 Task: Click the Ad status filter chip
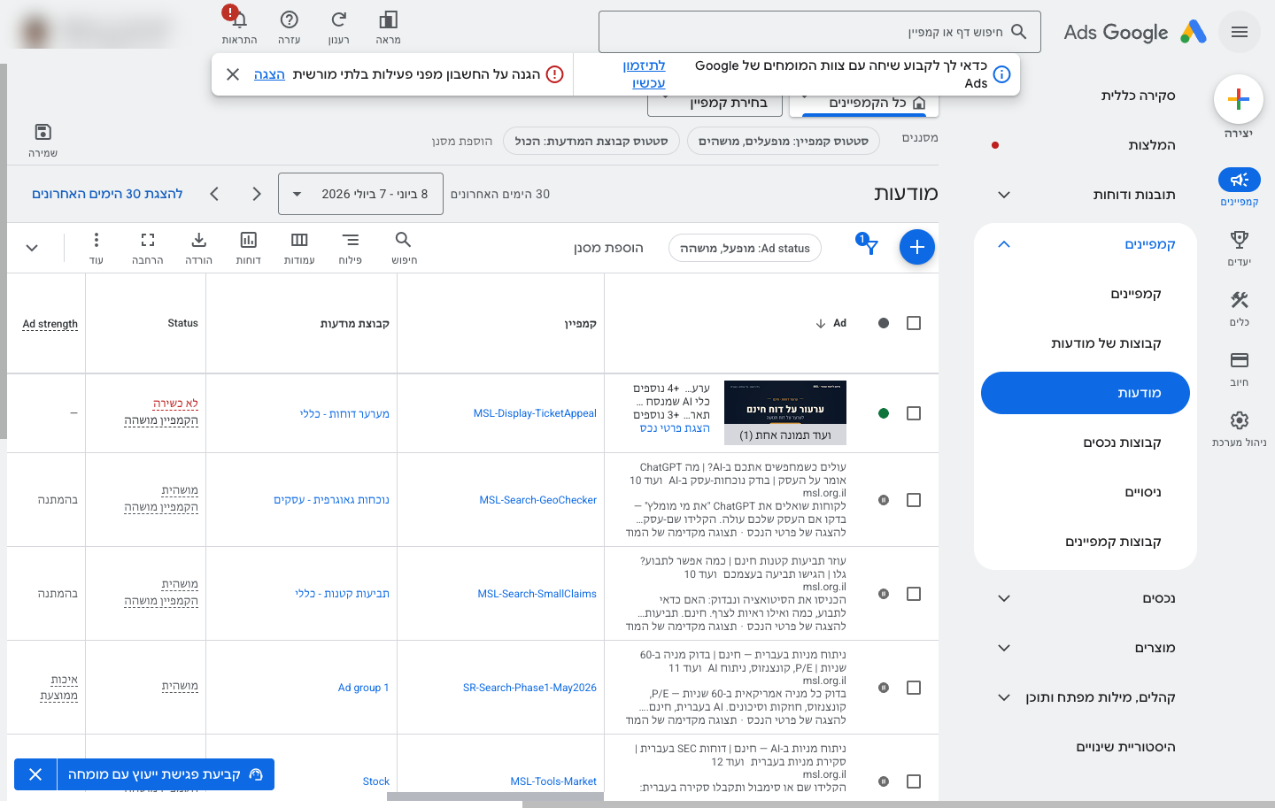tap(745, 248)
